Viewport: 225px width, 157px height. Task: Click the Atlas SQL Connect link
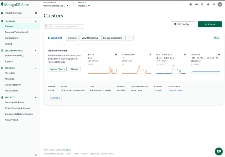point(158,90)
